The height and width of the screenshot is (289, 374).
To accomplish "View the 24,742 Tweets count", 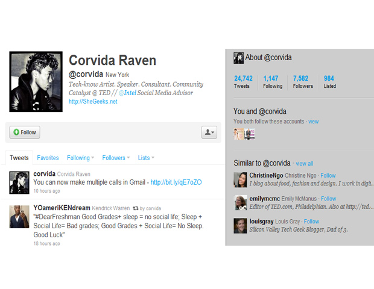I will coord(243,82).
